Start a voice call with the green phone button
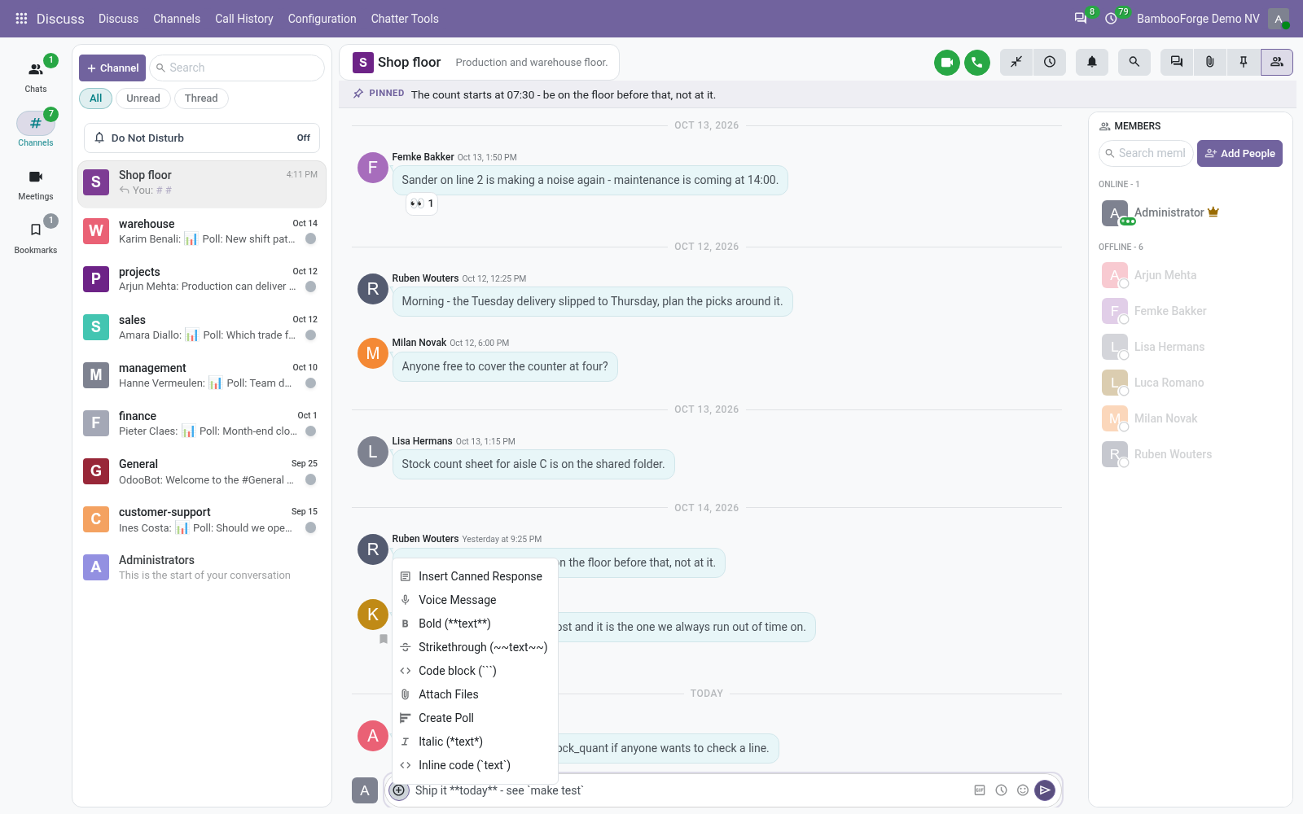The image size is (1303, 814). (977, 63)
